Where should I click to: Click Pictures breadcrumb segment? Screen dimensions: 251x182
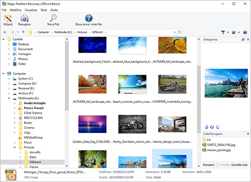(x=82, y=32)
